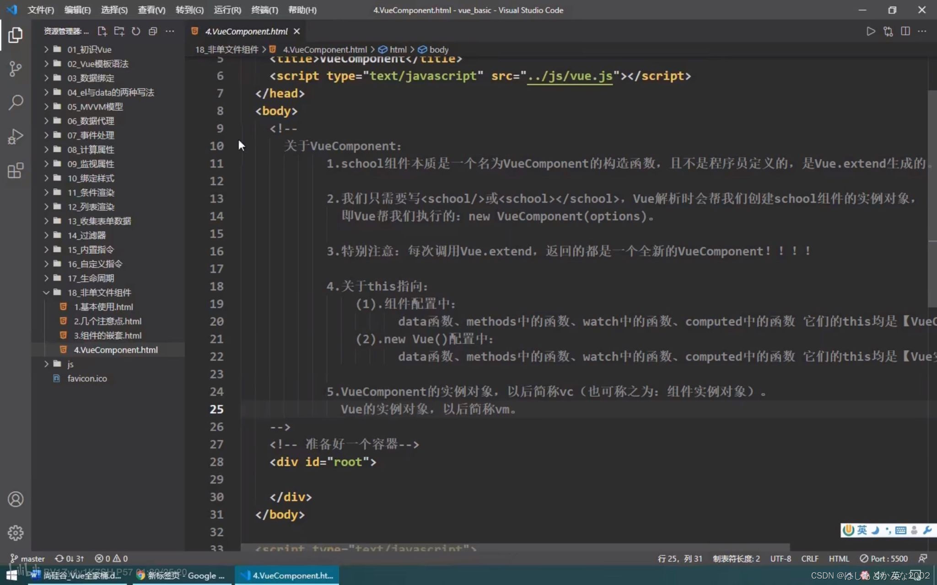Collapse the 18_非单文件组件 folder
The width and height of the screenshot is (937, 585).
(98, 292)
